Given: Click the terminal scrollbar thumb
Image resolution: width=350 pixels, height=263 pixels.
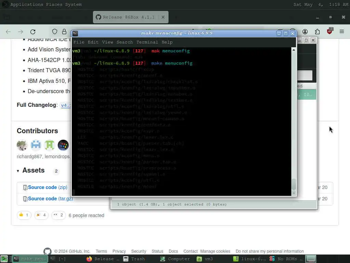Looking at the screenshot, I should point(294,184).
